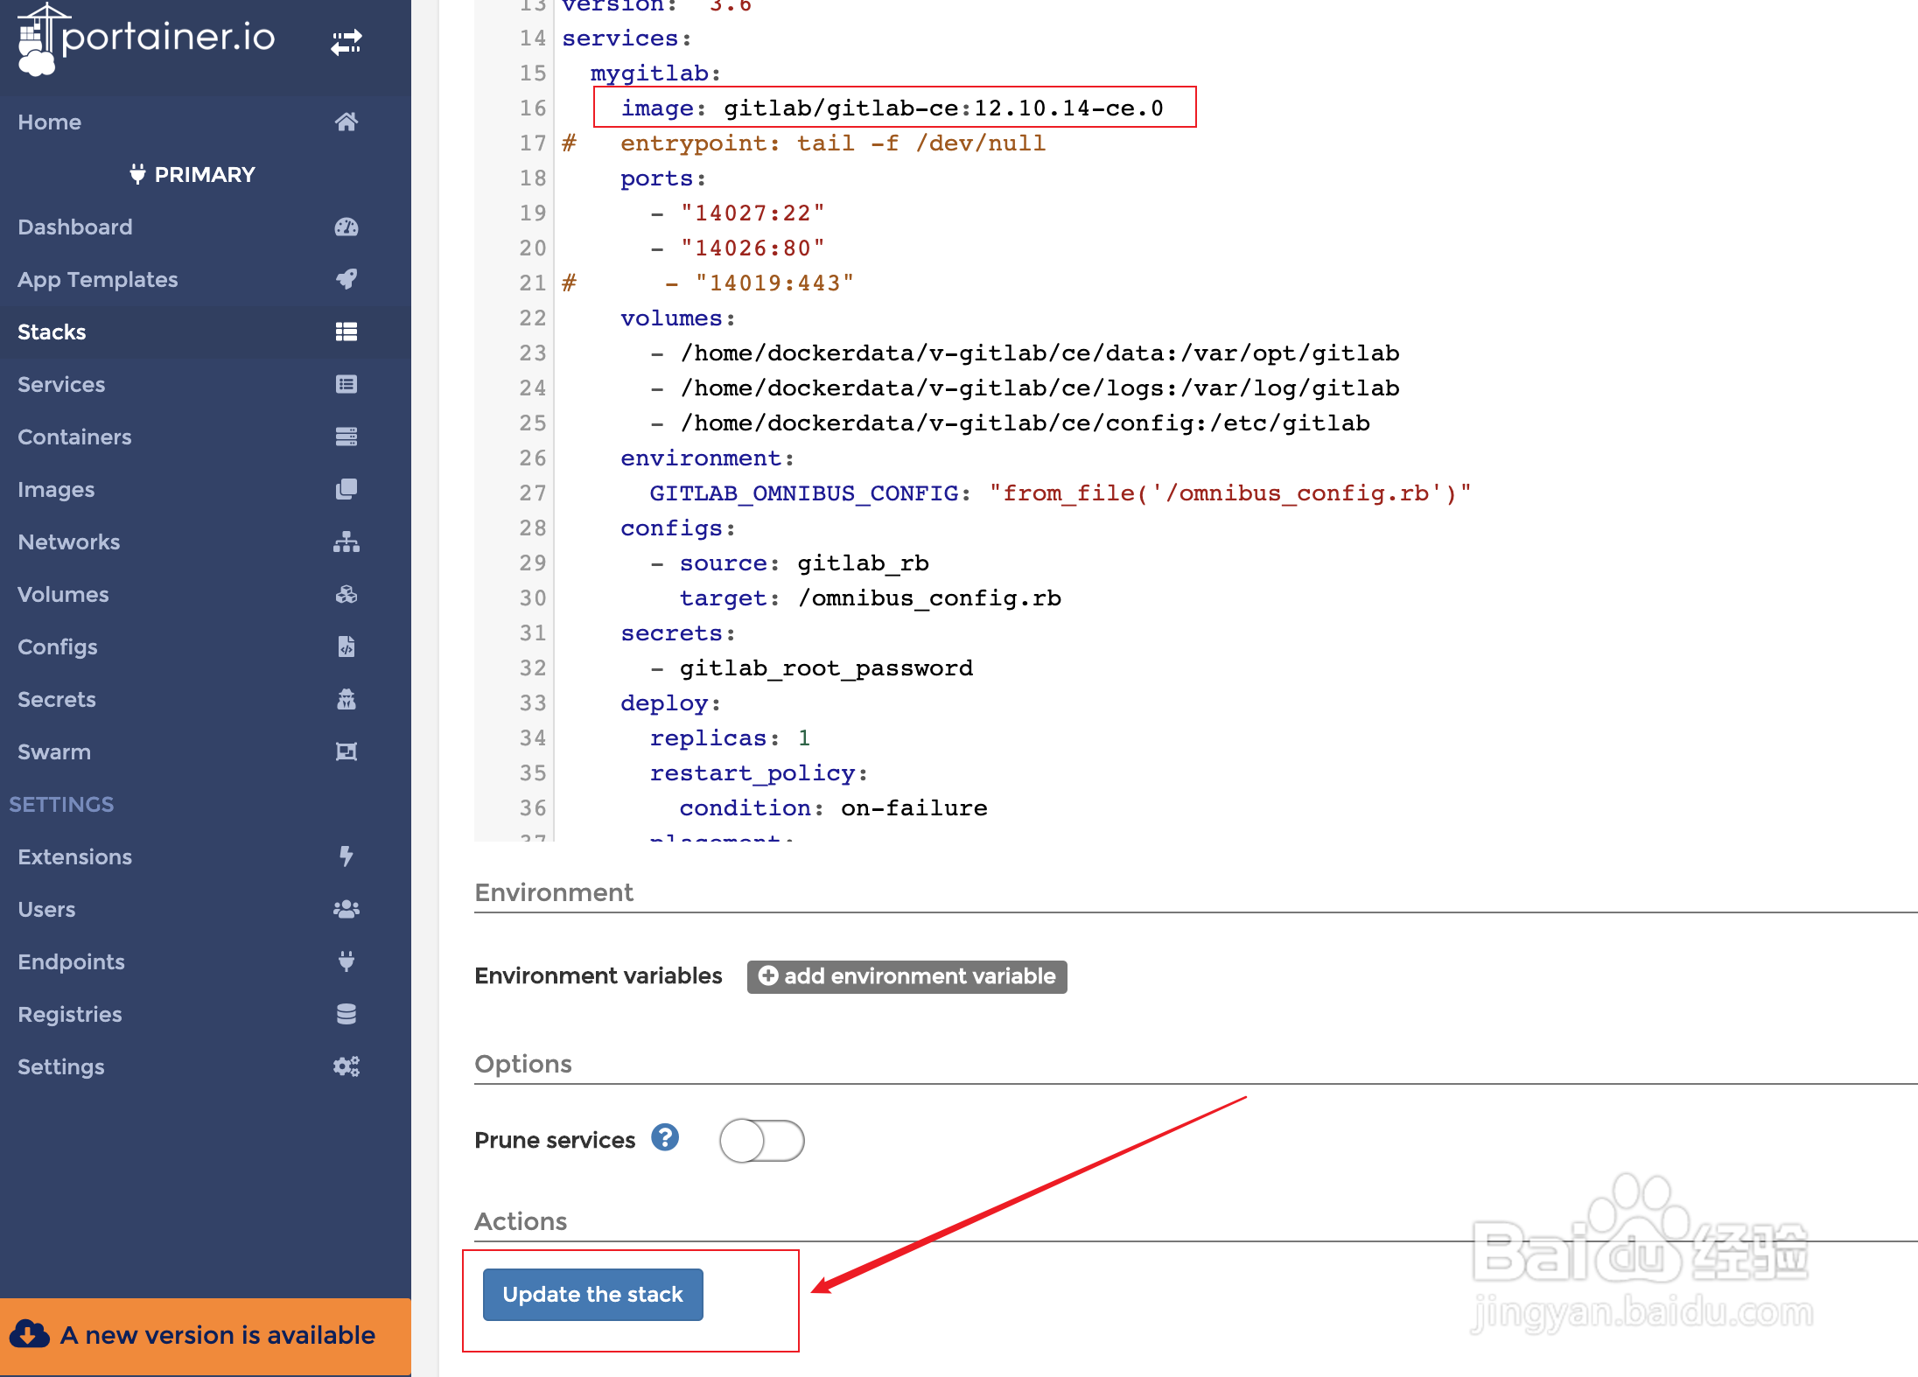Place cursor on image line in editor
1918x1377 pixels.
tap(892, 108)
